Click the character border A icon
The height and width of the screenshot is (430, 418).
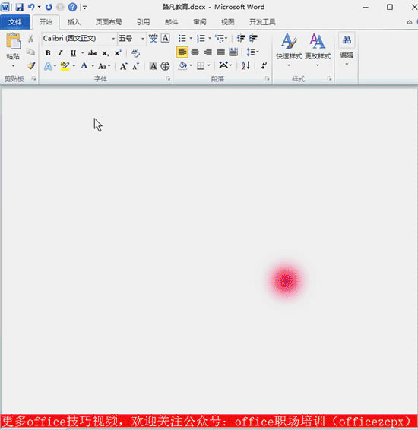tap(165, 38)
